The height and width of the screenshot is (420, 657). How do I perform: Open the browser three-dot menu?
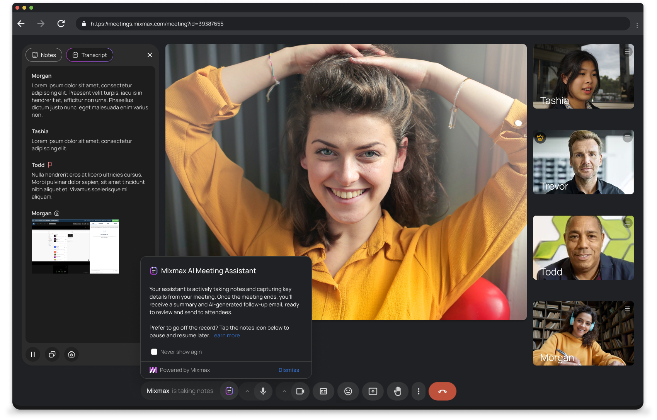(x=637, y=26)
